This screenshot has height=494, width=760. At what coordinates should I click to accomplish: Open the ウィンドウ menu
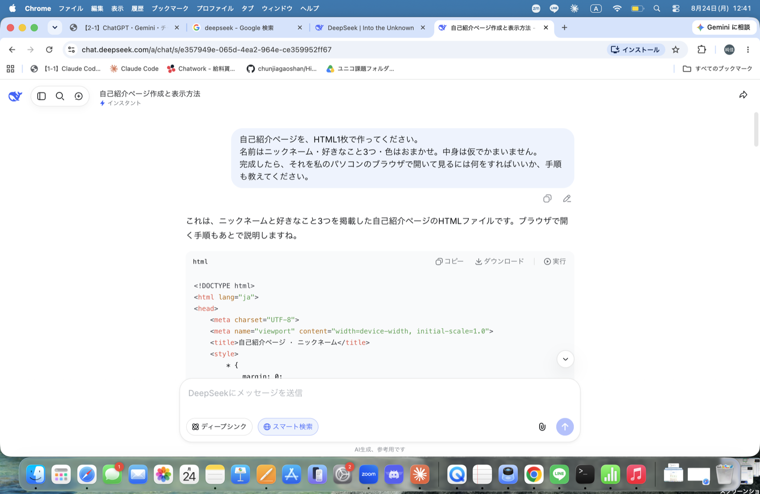277,8
